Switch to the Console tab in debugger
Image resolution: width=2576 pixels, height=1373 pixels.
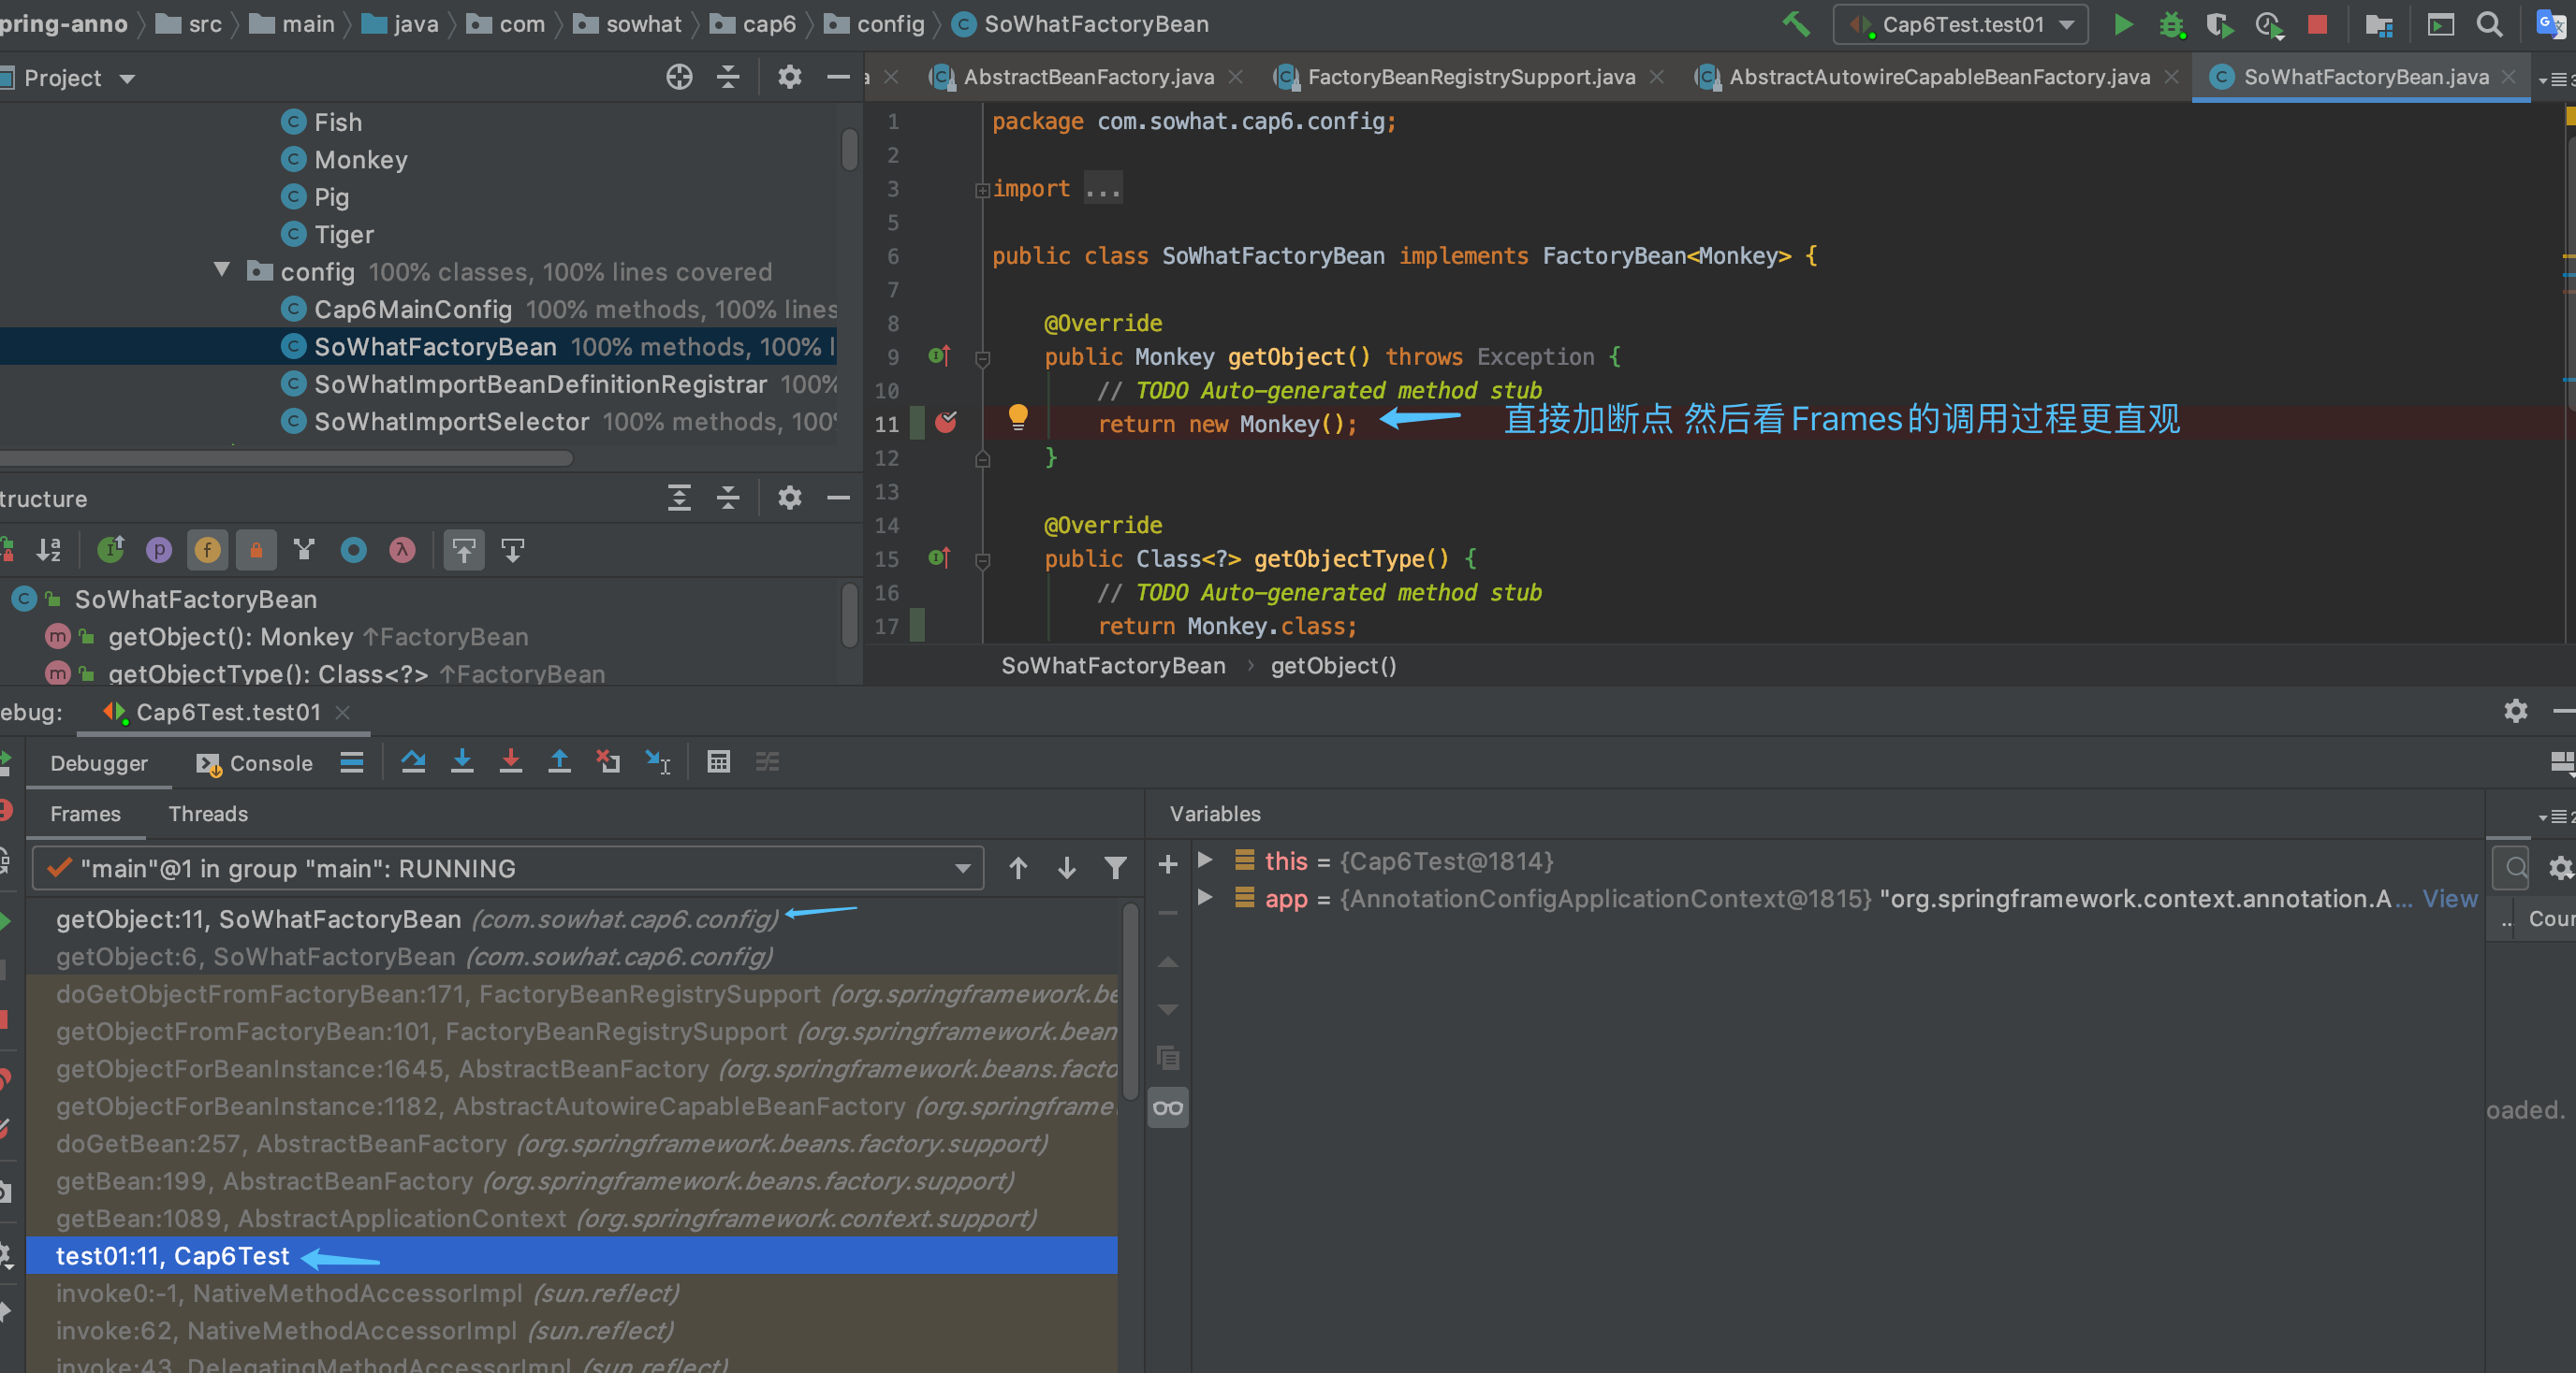click(254, 760)
